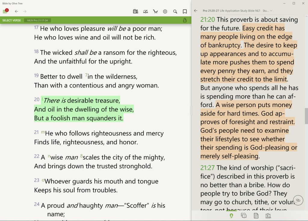308x221 pixels.
Task: Open the Look Up library search icon
Action: tap(268, 215)
